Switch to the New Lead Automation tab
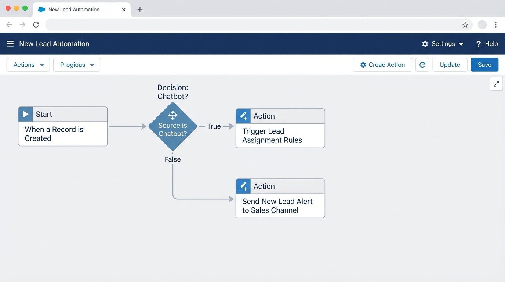Viewport: 505px width, 282px height. [73, 10]
